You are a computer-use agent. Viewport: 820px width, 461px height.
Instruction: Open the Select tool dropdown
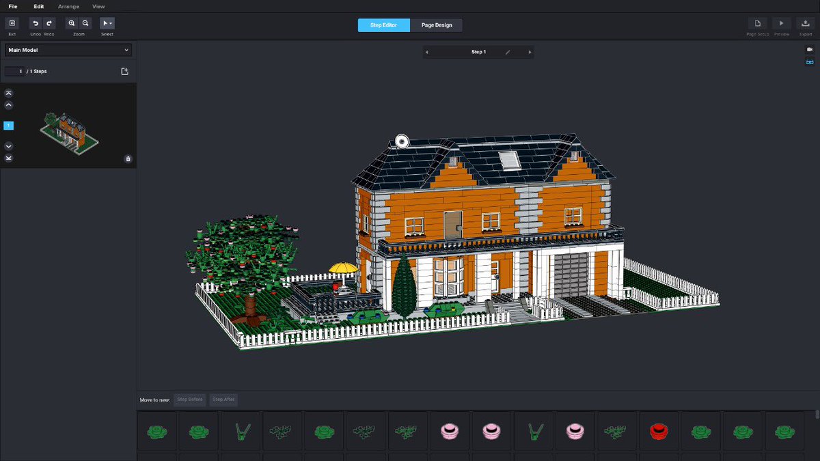[107, 23]
